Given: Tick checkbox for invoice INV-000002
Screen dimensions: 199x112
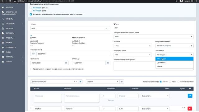Looking at the screenshot, I should 31,8.
